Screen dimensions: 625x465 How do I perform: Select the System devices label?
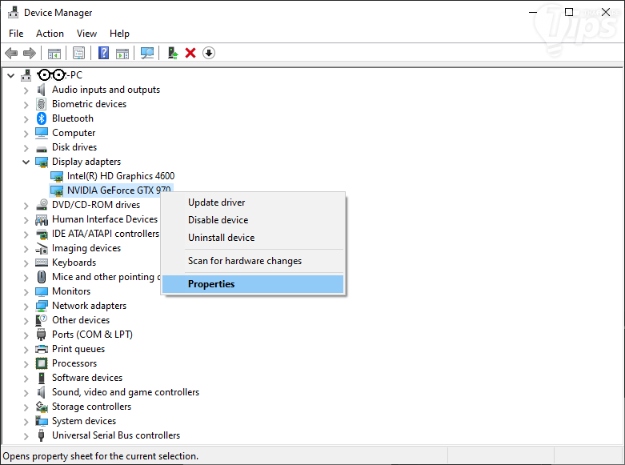point(84,421)
